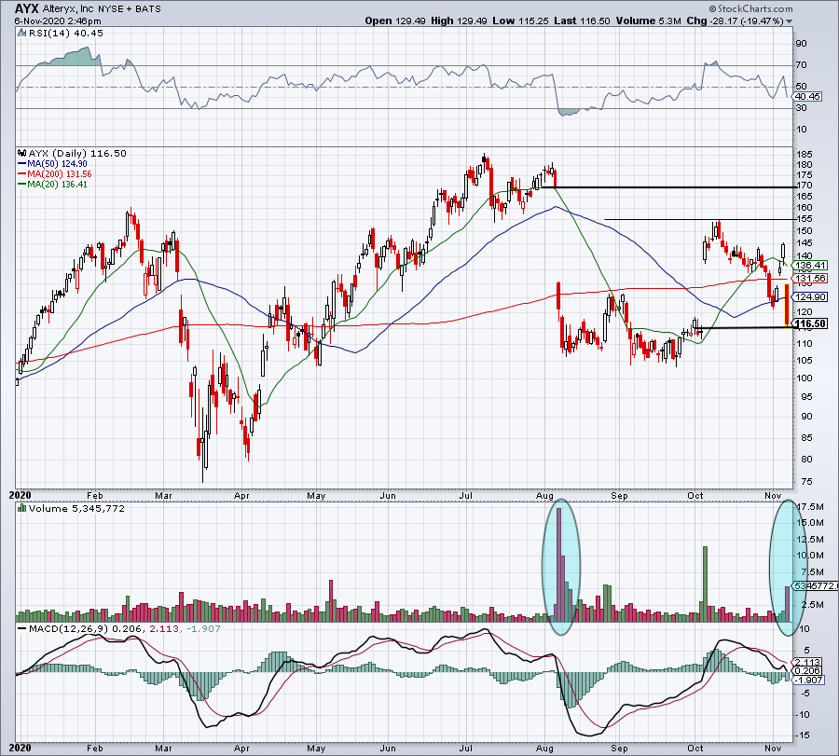Screen dimensions: 839x756
Task: Click the RSI area-chart icon beside RSI(14)
Action: tap(21, 34)
